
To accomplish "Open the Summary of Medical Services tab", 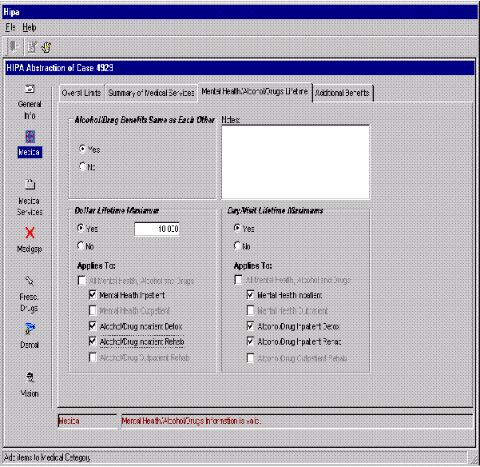I will click(x=151, y=93).
